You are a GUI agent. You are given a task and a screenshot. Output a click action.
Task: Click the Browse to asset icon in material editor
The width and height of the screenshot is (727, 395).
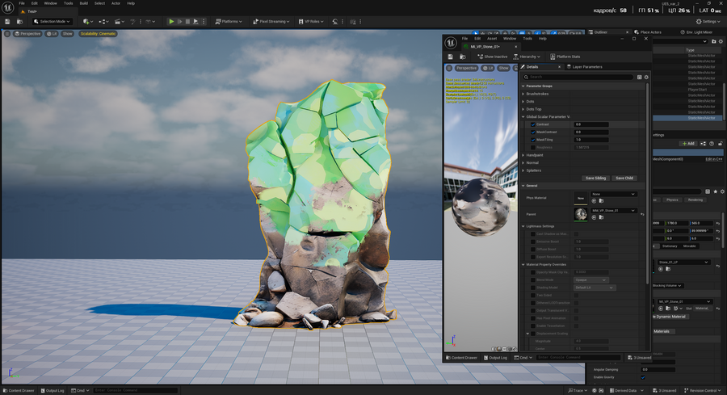(x=464, y=57)
